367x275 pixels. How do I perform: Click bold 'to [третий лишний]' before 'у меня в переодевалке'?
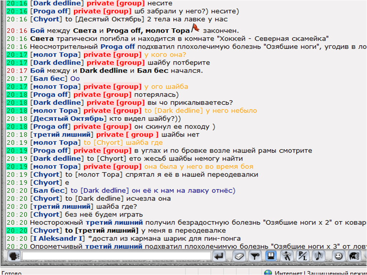point(102,231)
